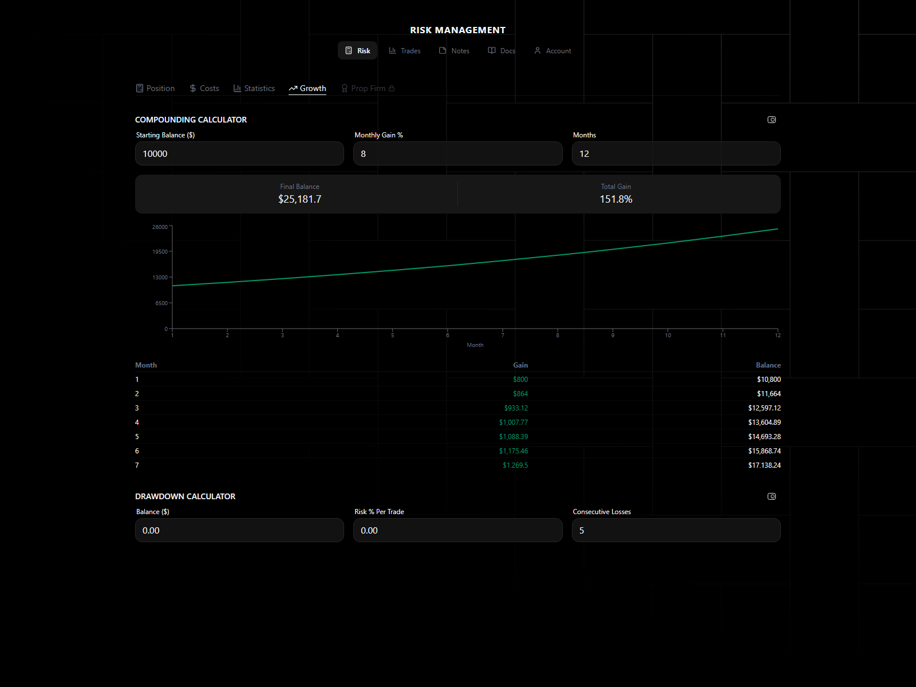Select the Consecutive Losses field

pos(676,530)
